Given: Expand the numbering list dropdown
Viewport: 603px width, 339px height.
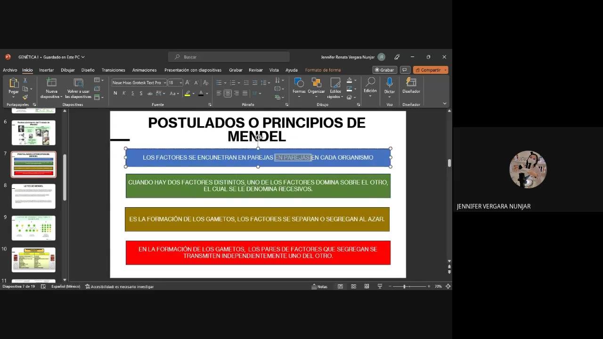Looking at the screenshot, I should pyautogui.click(x=239, y=82).
